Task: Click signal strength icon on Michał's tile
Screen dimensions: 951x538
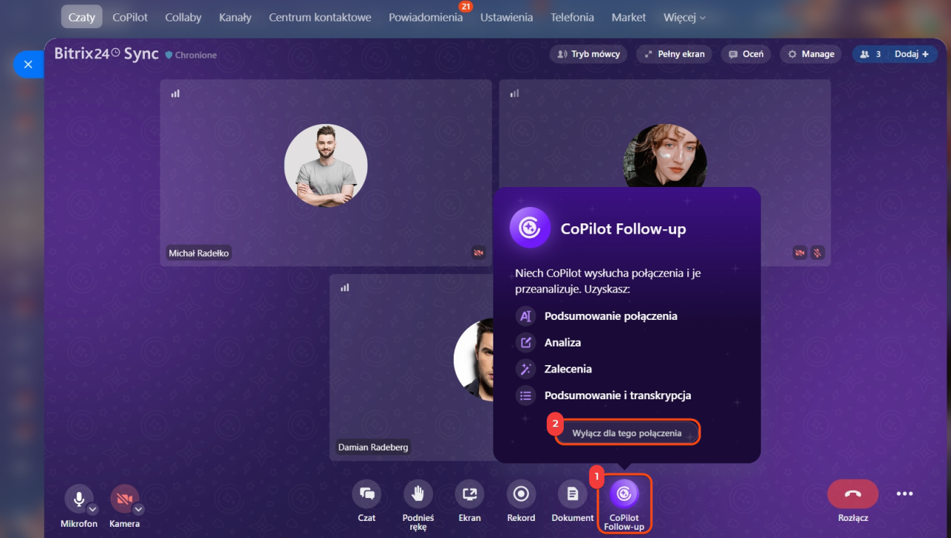Action: click(x=175, y=94)
